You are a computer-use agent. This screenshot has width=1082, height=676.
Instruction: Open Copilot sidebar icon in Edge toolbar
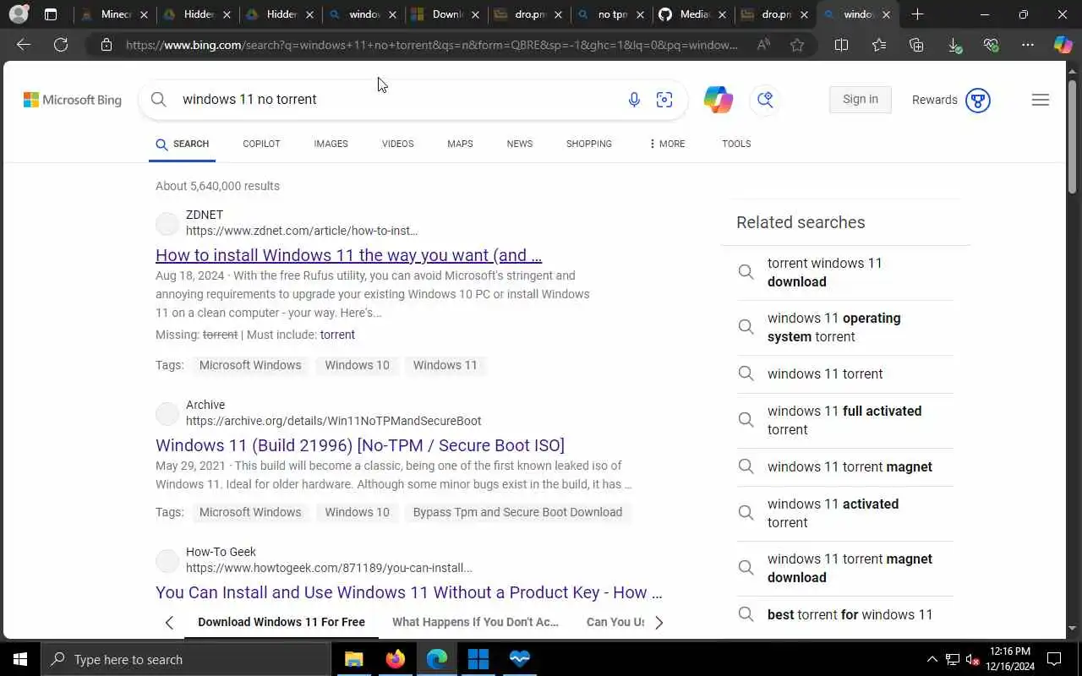click(x=1063, y=45)
